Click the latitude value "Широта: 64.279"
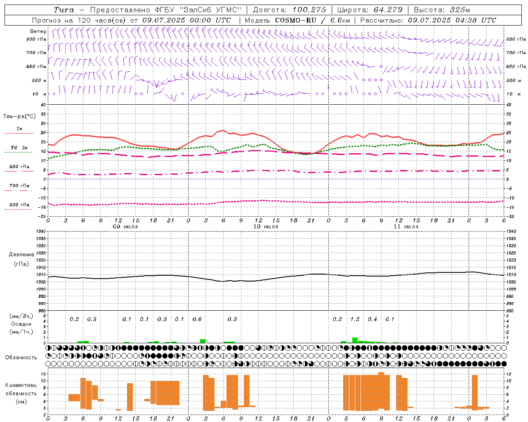528x422 pixels. [370, 10]
